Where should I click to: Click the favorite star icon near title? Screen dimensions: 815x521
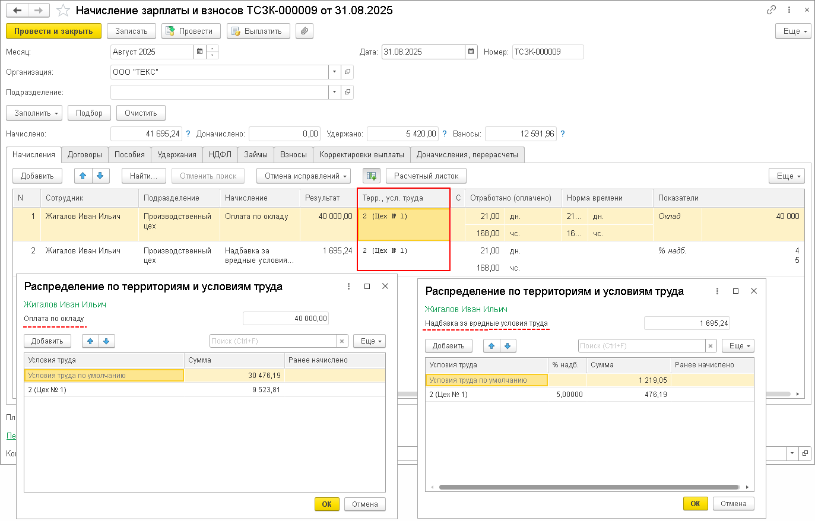pyautogui.click(x=62, y=11)
